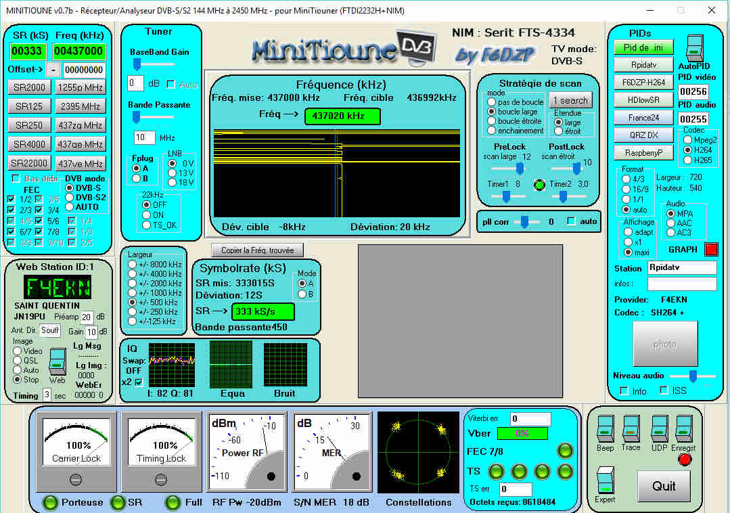Click the green Full LED indicator
Viewport: 730px width, 513px height.
173,503
